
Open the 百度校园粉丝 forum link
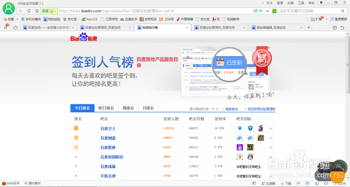(x=112, y=157)
